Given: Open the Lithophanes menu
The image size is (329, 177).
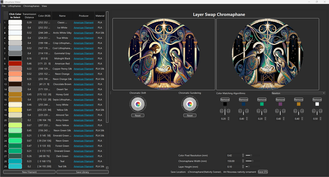Looking at the screenshot, I should (14, 6).
